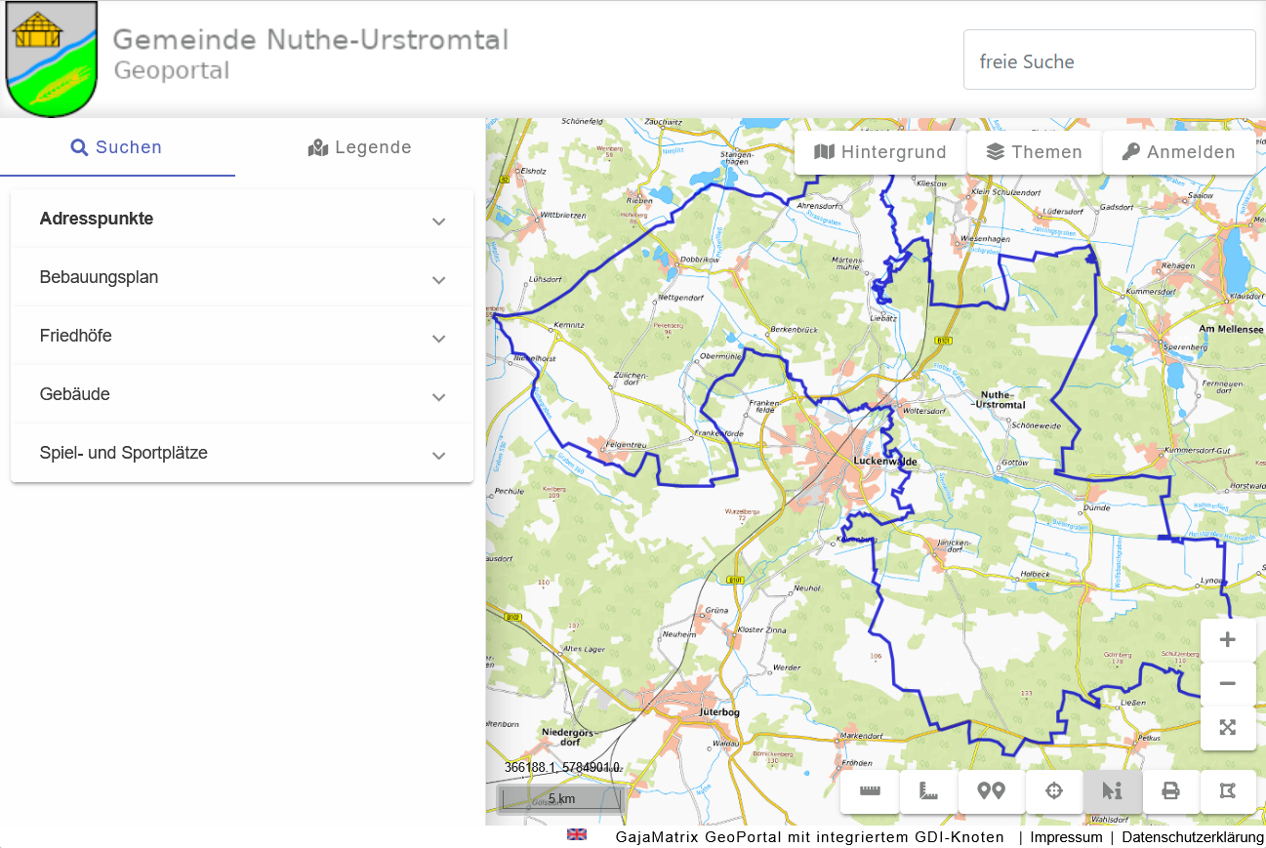The image size is (1266, 848).
Task: Switch to the Legende tab
Action: pyautogui.click(x=360, y=148)
